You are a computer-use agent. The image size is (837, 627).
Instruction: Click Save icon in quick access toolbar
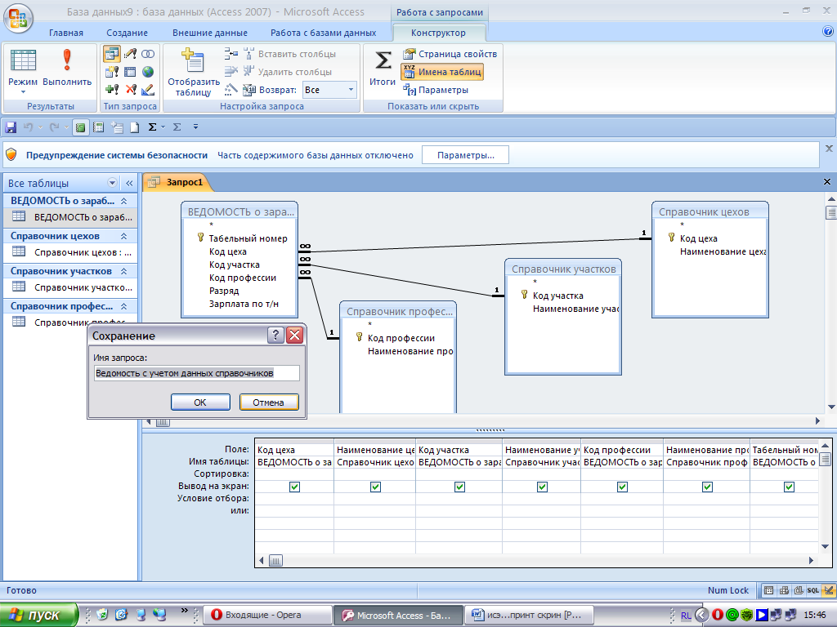(x=10, y=127)
